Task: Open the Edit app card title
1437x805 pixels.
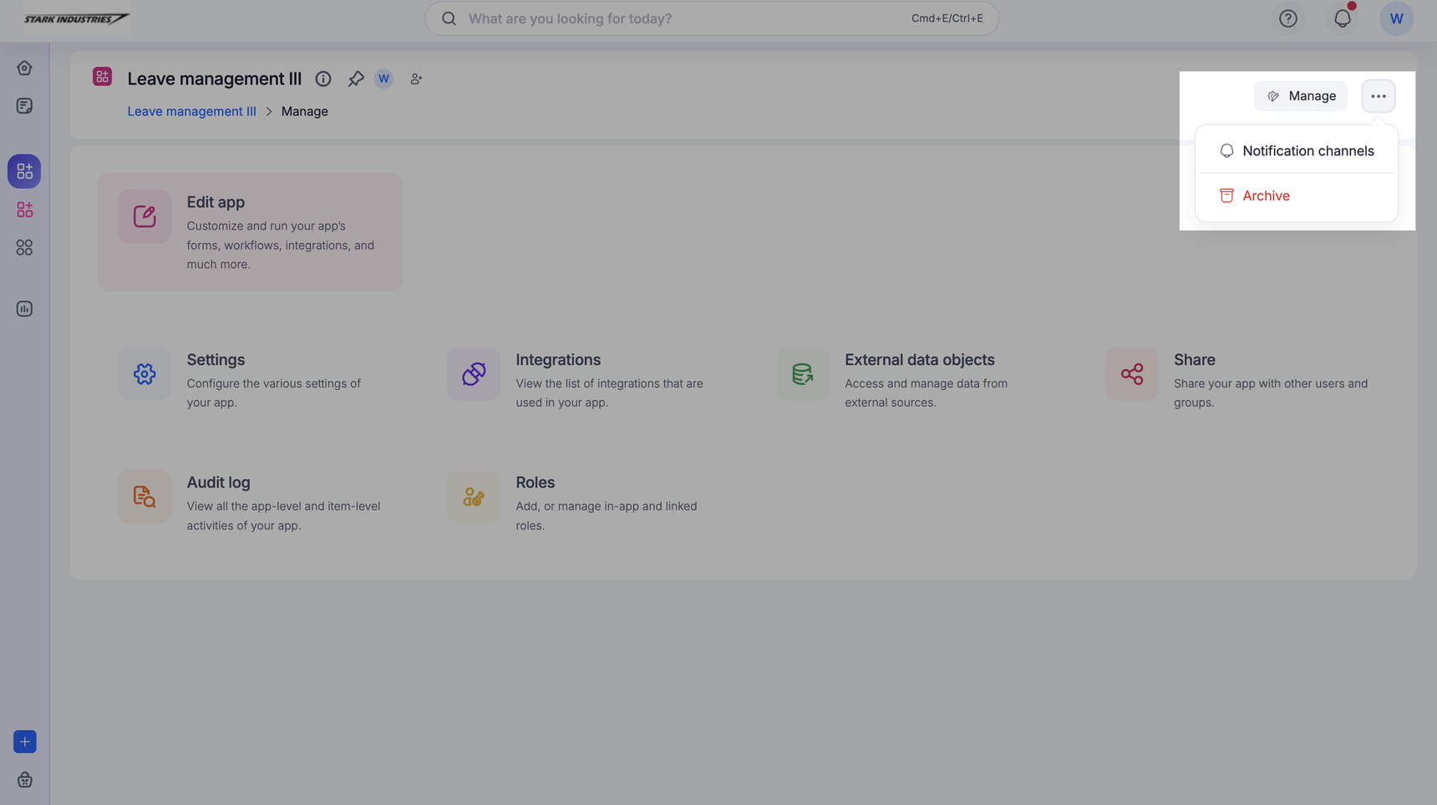Action: pos(216,202)
